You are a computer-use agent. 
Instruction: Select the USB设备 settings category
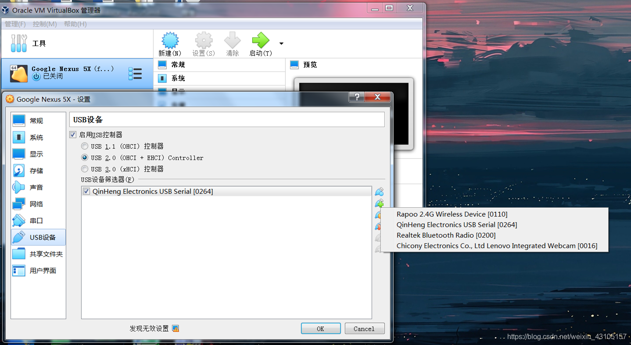coord(38,237)
